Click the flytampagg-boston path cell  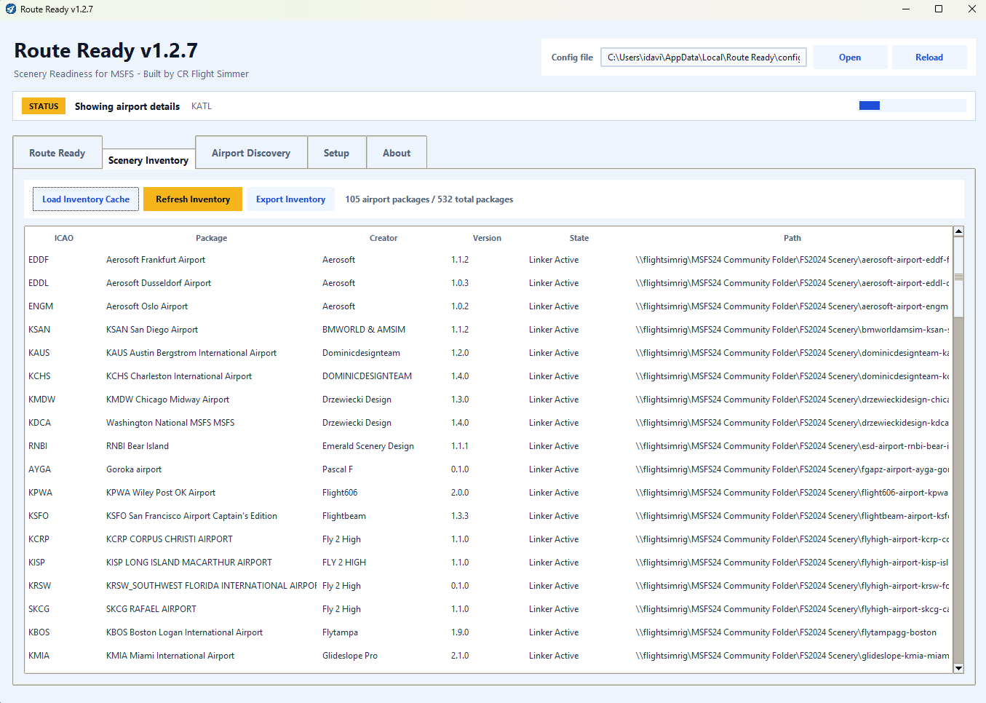click(x=786, y=632)
